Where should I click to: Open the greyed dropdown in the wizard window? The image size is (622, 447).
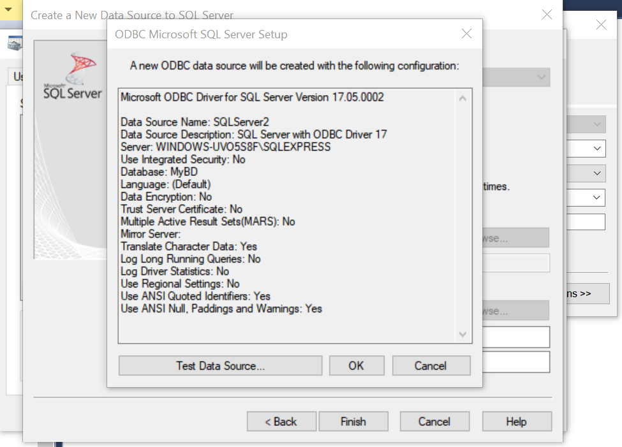tap(516, 77)
